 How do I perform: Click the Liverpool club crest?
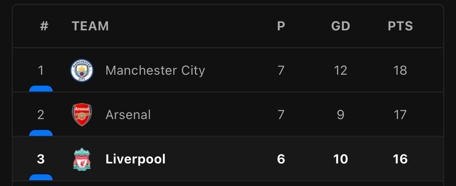point(82,159)
